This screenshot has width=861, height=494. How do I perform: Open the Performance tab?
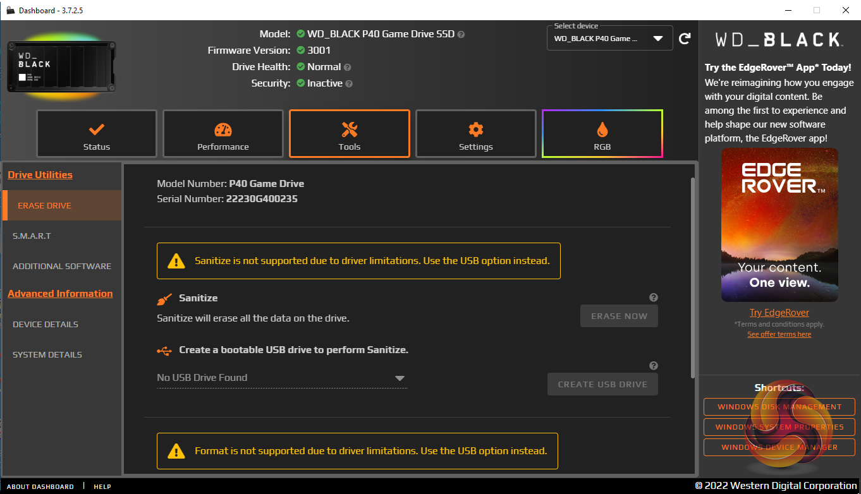223,134
